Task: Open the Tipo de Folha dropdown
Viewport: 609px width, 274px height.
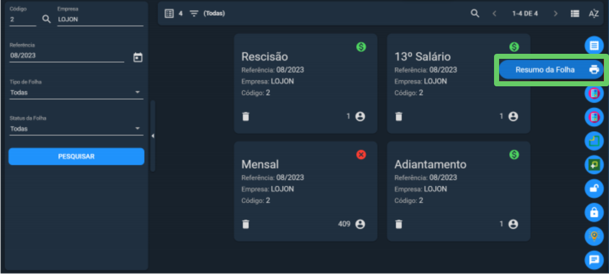Action: pyautogui.click(x=76, y=92)
